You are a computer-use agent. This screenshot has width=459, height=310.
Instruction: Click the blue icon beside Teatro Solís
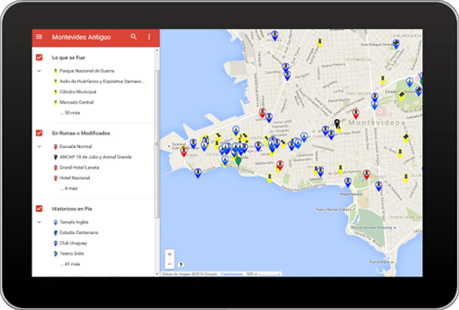point(55,254)
